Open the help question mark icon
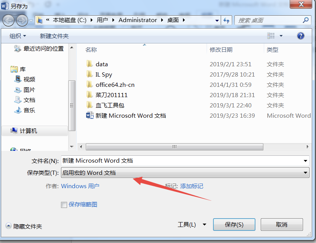 click(300, 36)
